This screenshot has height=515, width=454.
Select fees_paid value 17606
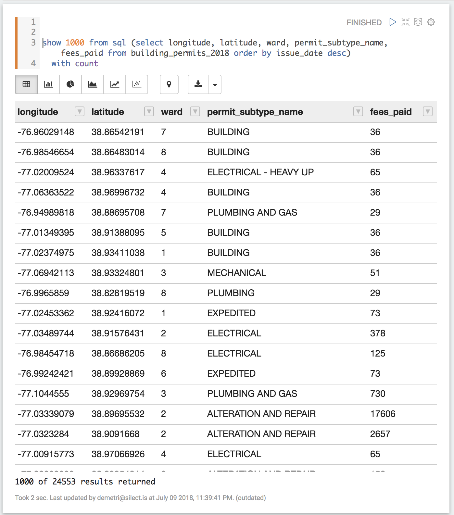(x=383, y=414)
